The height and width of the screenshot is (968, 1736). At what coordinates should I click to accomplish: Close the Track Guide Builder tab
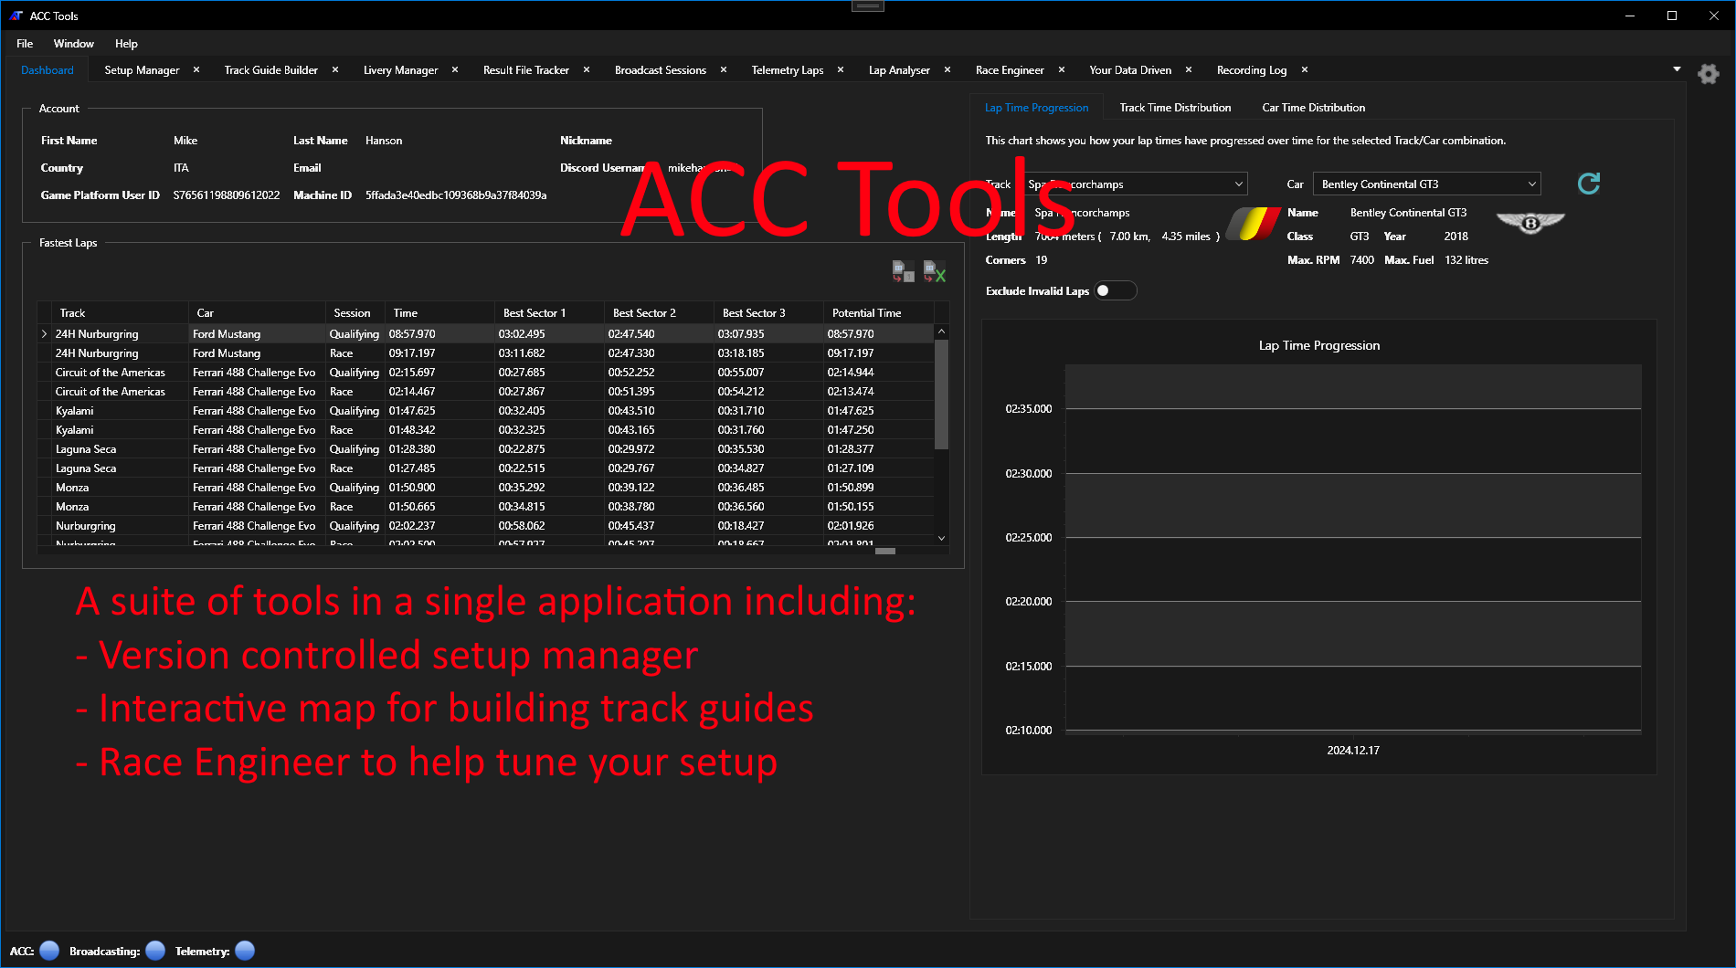pyautogui.click(x=335, y=69)
